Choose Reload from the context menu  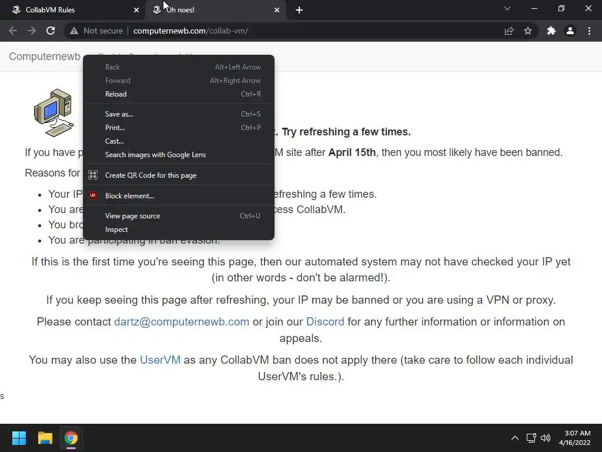179,94
